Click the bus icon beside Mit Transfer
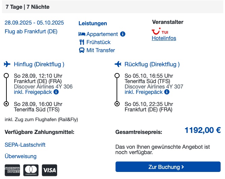The image size is (225, 179). pyautogui.click(x=82, y=50)
